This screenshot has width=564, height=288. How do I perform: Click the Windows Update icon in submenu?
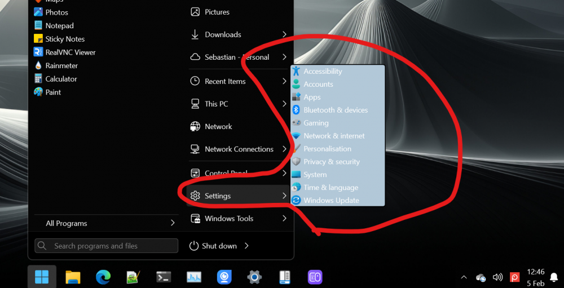296,200
